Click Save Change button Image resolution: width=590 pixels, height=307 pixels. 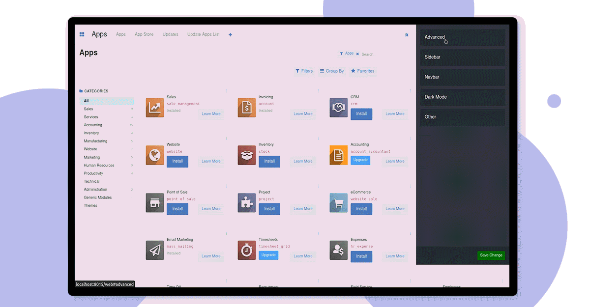point(491,255)
